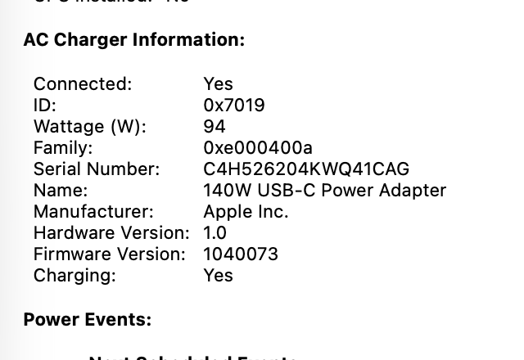This screenshot has width=524, height=360.
Task: Click the charger ID value 0x7019
Action: tap(233, 106)
